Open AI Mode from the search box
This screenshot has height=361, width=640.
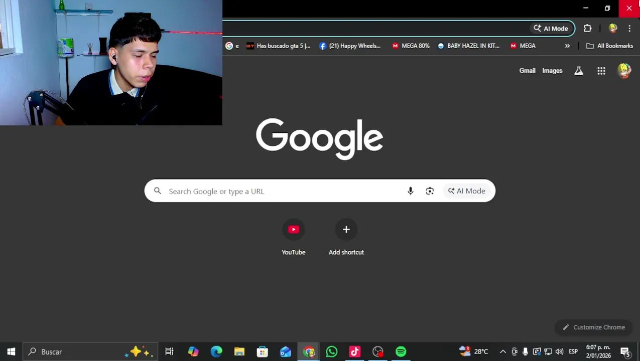point(467,191)
